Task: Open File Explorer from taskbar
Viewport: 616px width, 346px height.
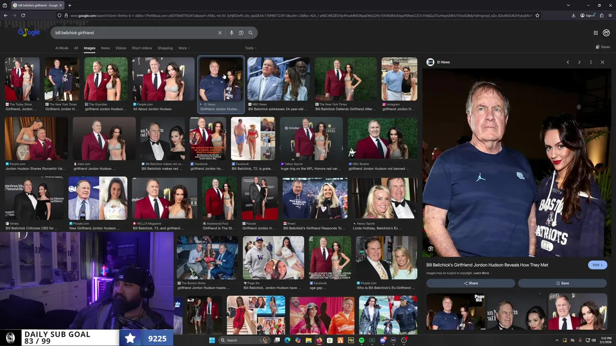Action: (x=308, y=340)
